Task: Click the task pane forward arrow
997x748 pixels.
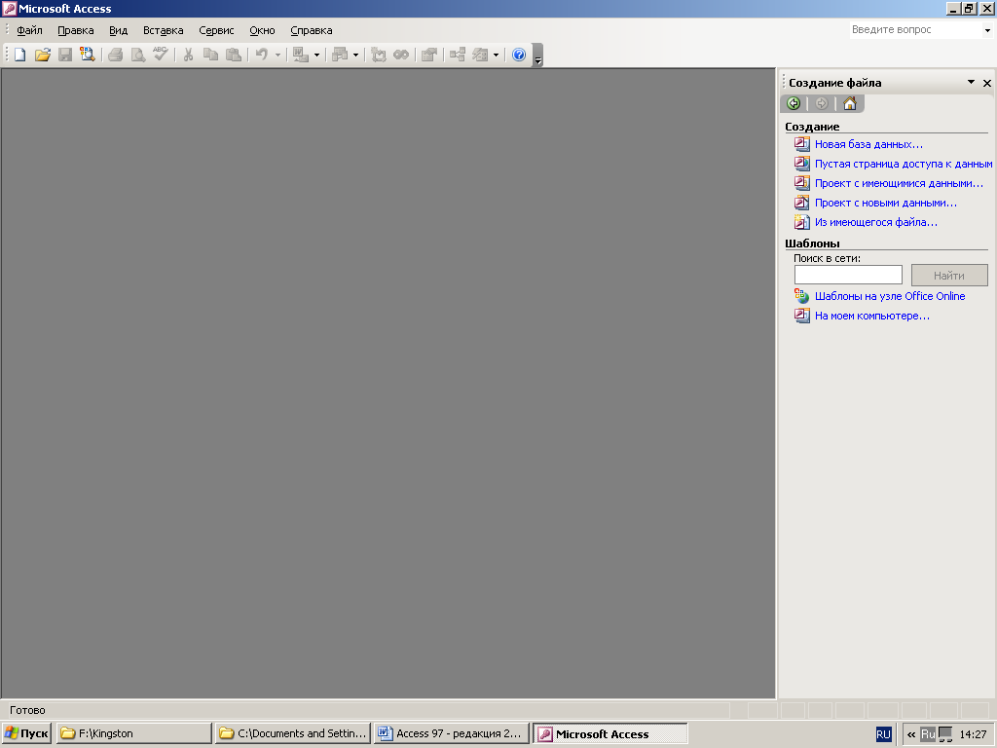Action: click(822, 103)
